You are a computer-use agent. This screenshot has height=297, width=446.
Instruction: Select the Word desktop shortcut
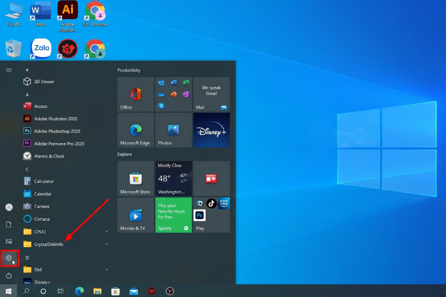[x=41, y=14]
